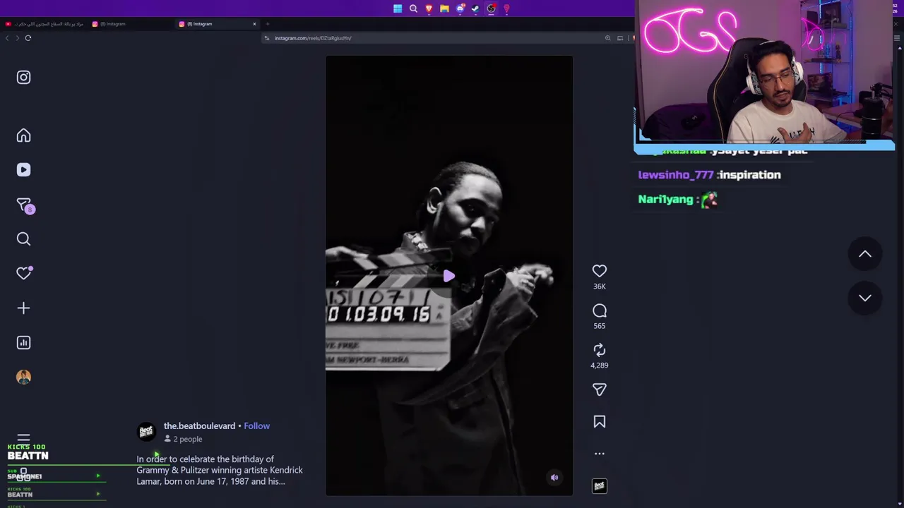Open the zoom control in the address bar

[607, 38]
